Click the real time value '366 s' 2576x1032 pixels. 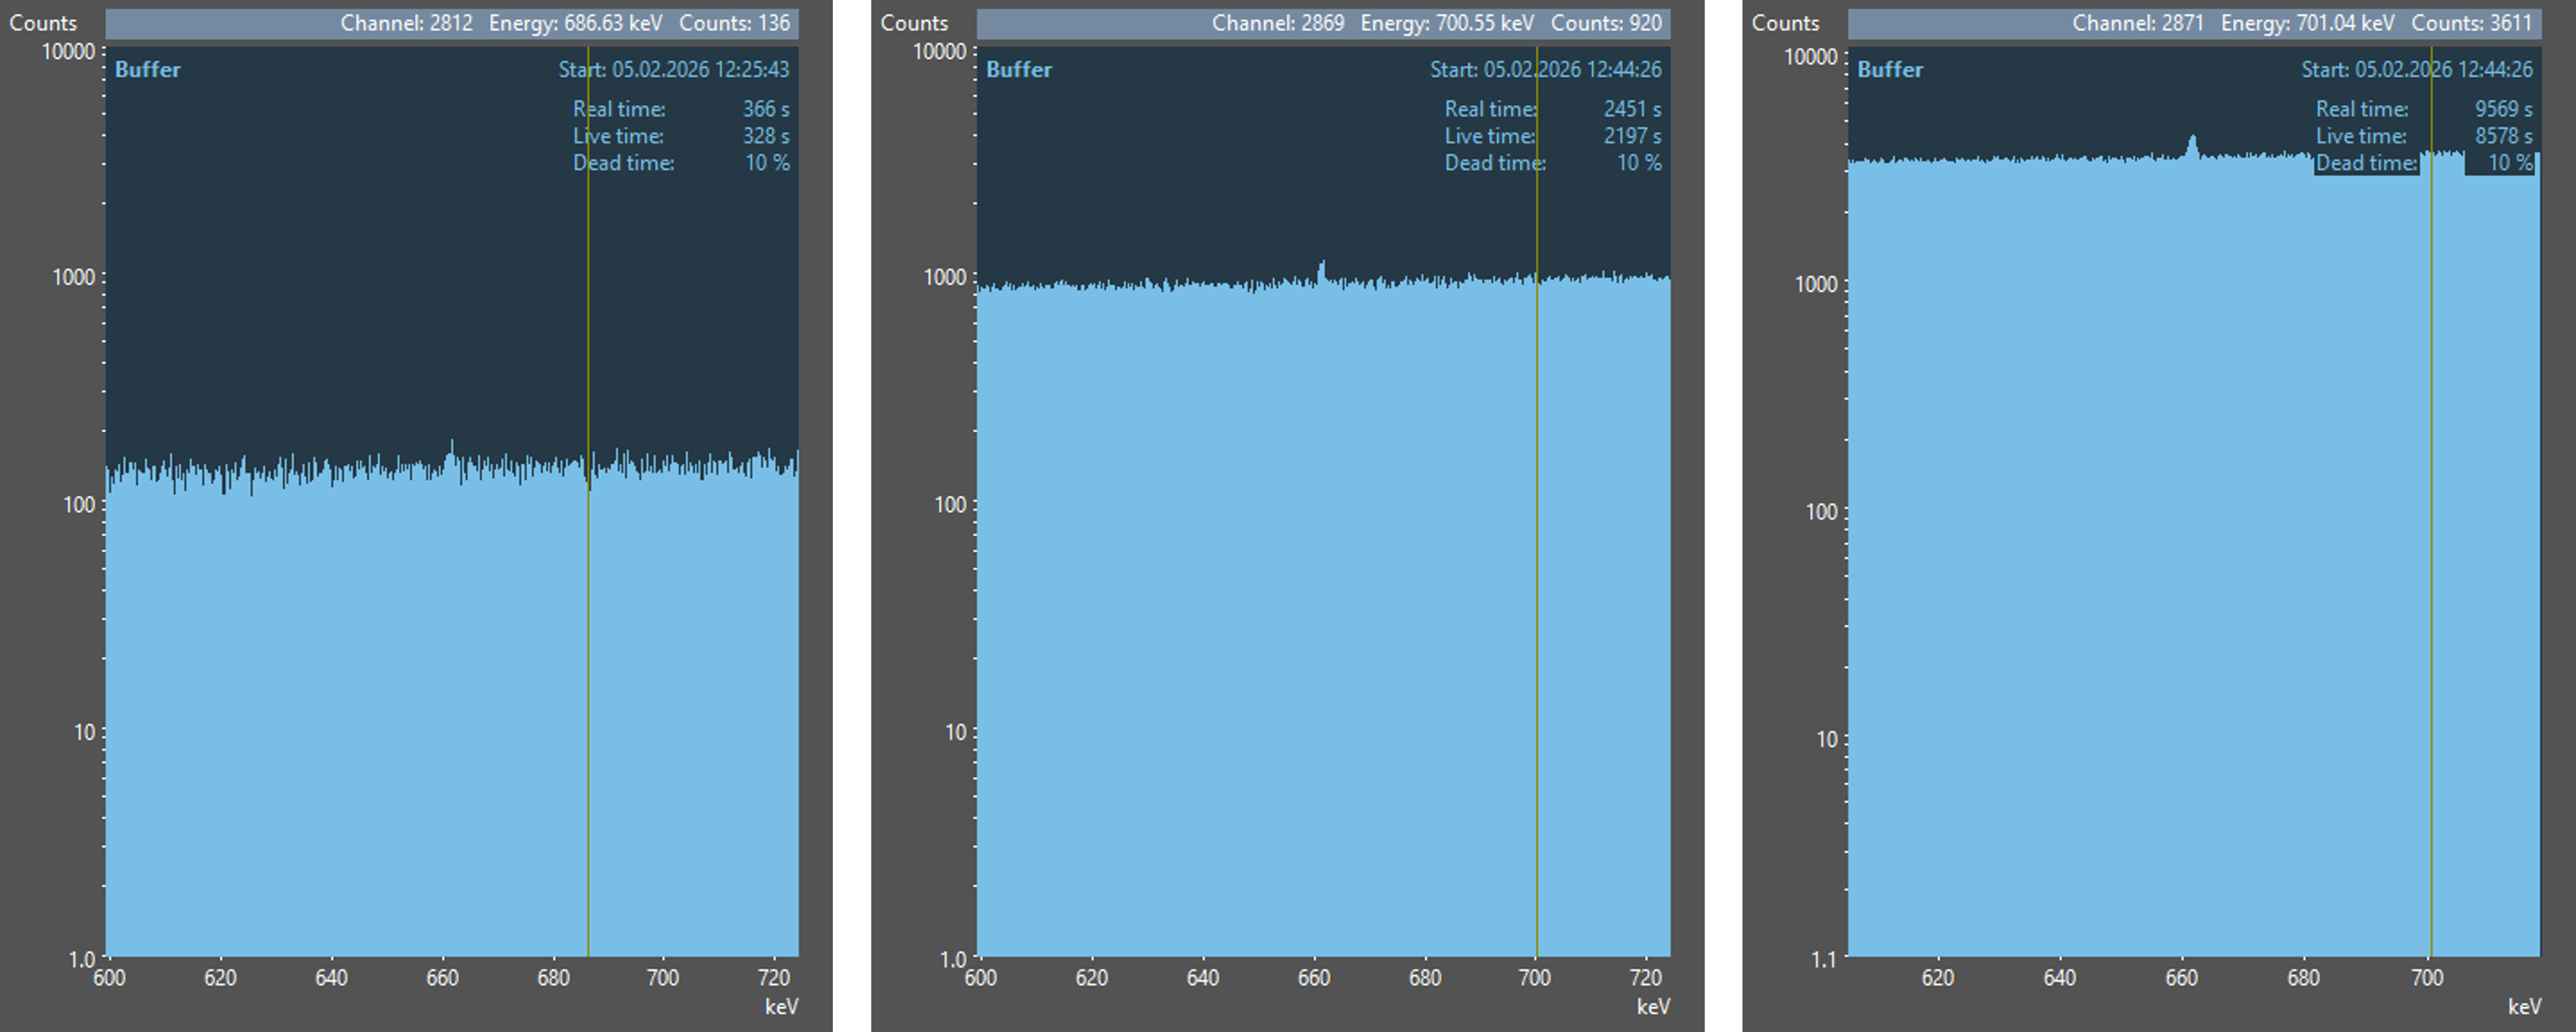(x=766, y=109)
